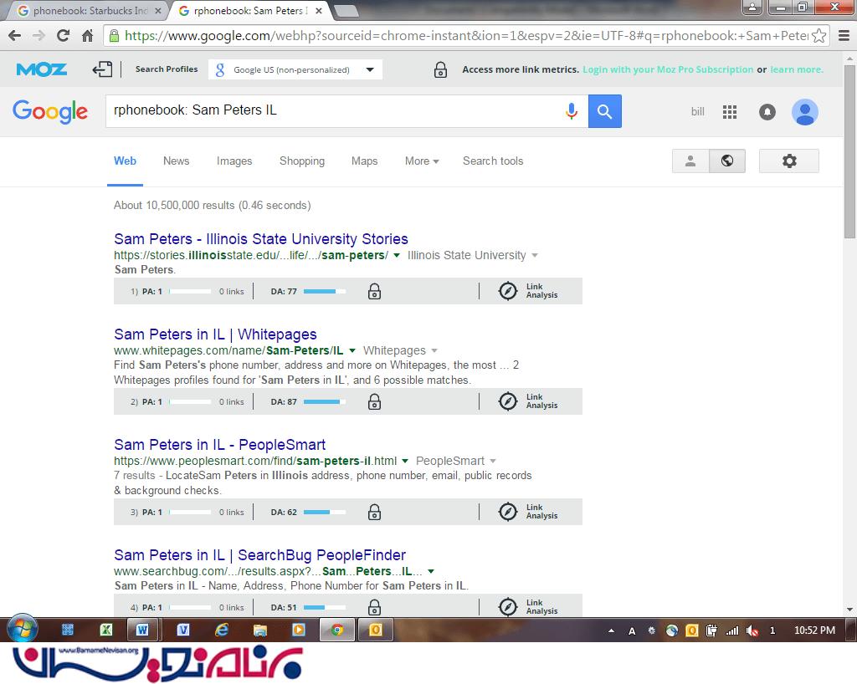Select the Web search tab
Viewport: 857px width, 684px height.
(x=126, y=161)
